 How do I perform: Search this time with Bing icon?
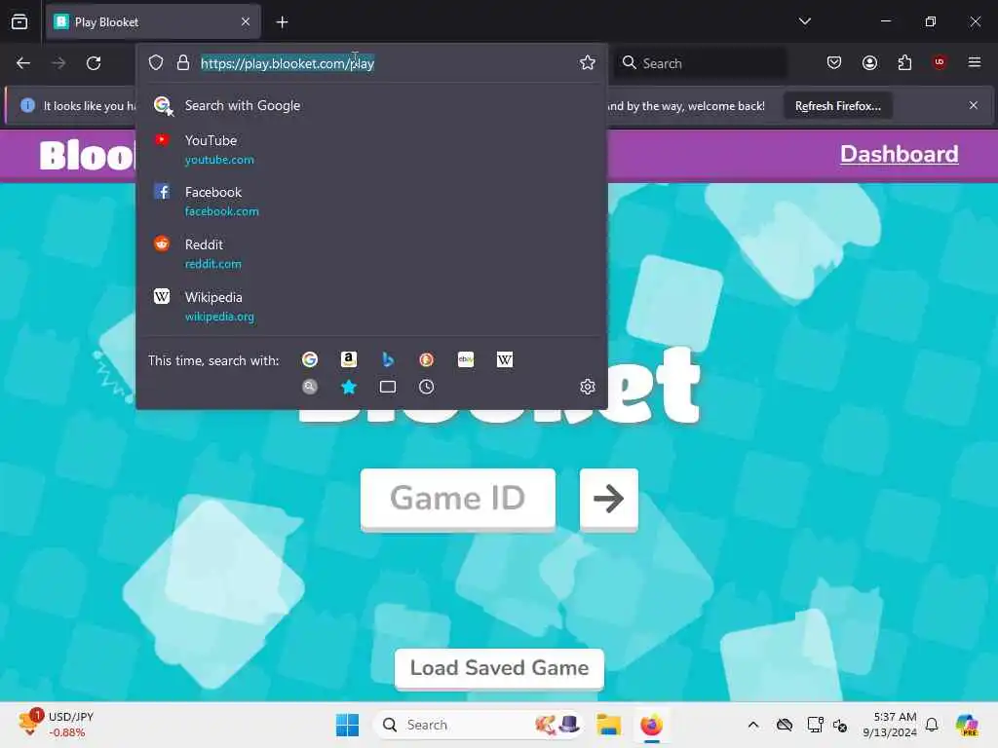388,360
